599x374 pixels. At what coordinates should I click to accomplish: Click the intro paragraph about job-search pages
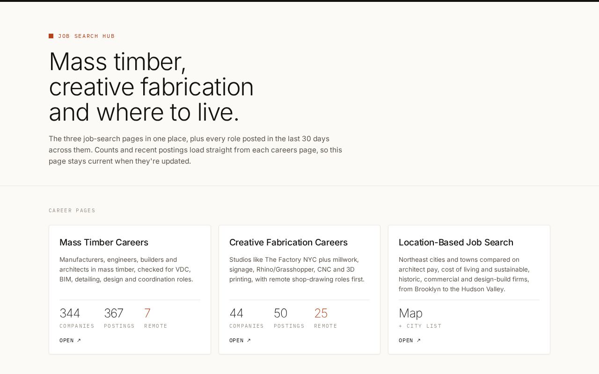click(x=196, y=150)
